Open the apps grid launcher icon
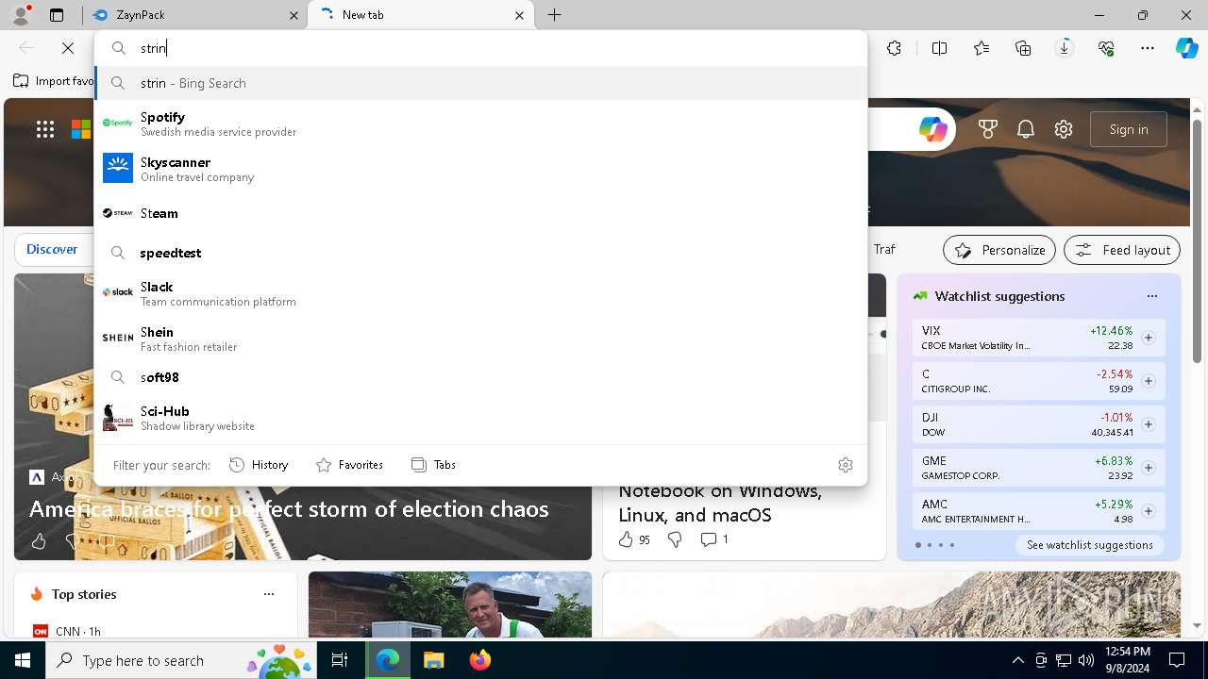The width and height of the screenshot is (1208, 679). click(x=45, y=129)
